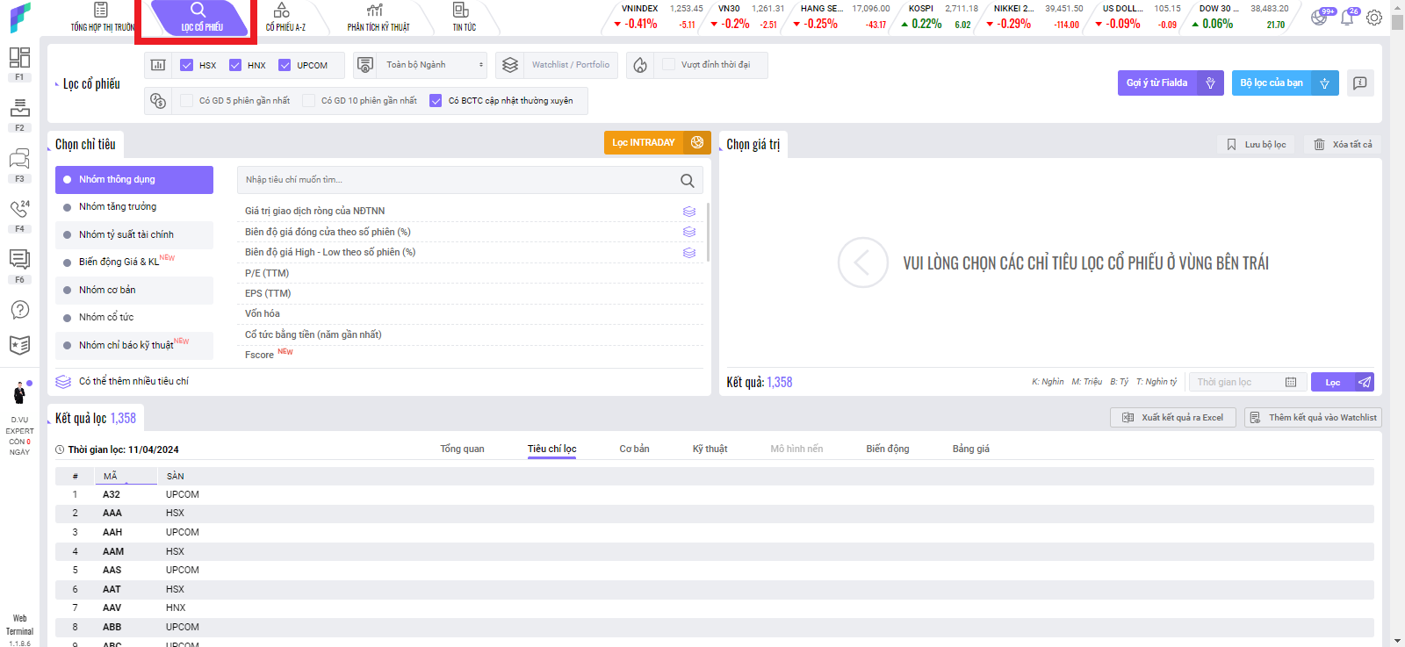Click the 'Lọc INTRADAY' orange button

coord(645,142)
